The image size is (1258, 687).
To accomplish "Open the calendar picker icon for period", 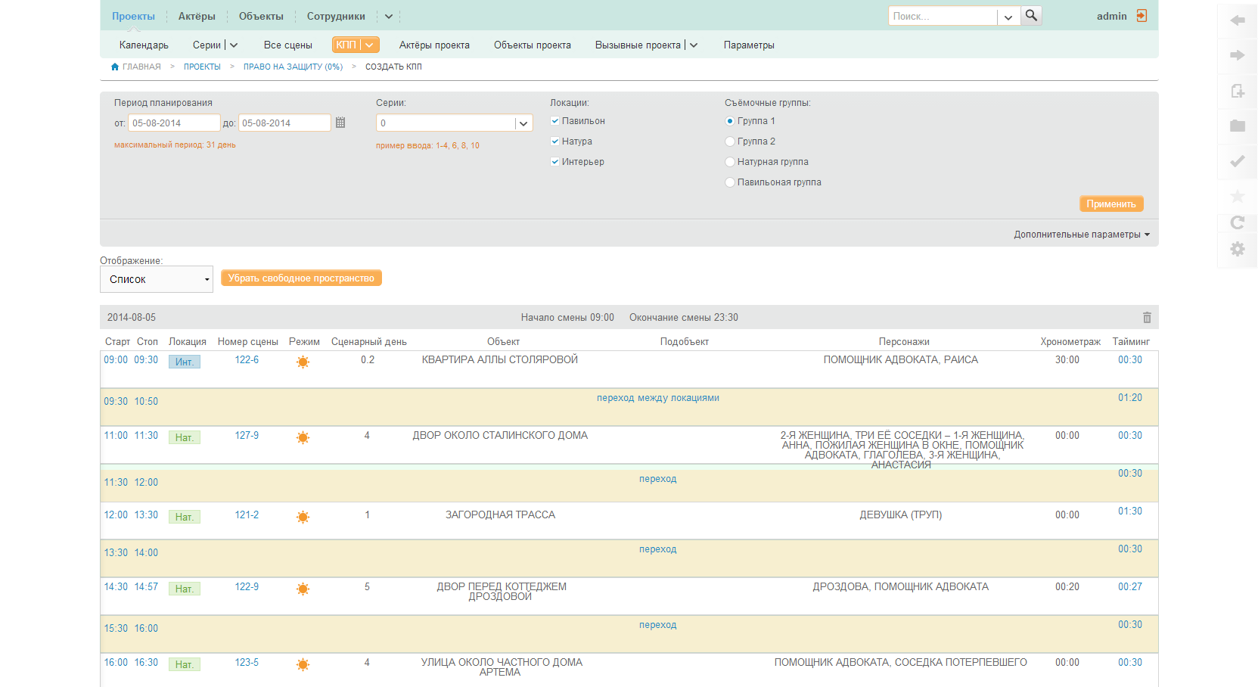I will pyautogui.click(x=340, y=123).
